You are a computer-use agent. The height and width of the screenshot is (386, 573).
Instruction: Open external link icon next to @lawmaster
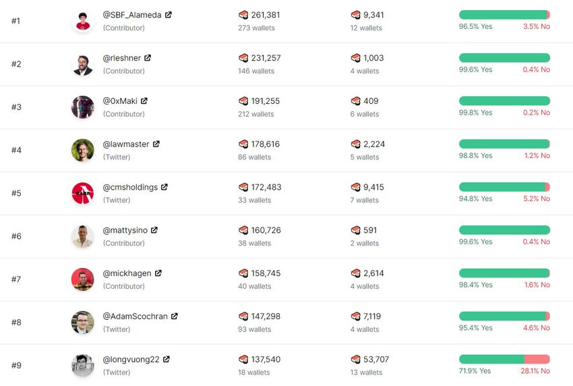[156, 144]
